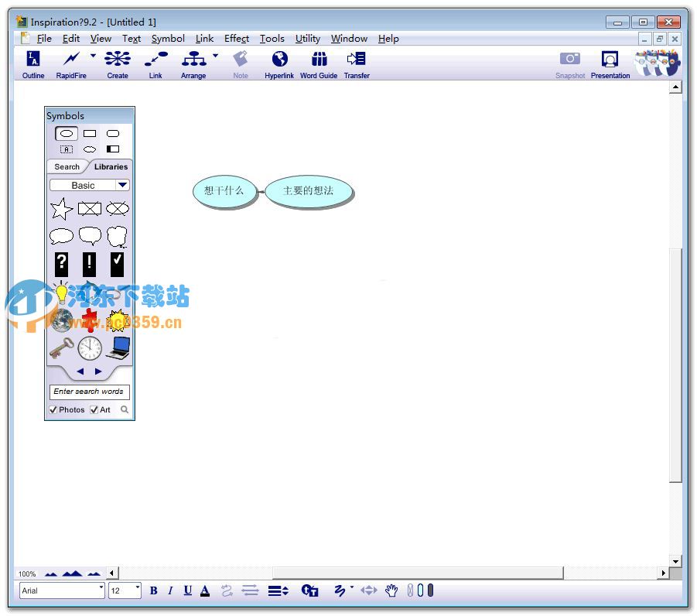Open the font size dropdown

coord(136,590)
